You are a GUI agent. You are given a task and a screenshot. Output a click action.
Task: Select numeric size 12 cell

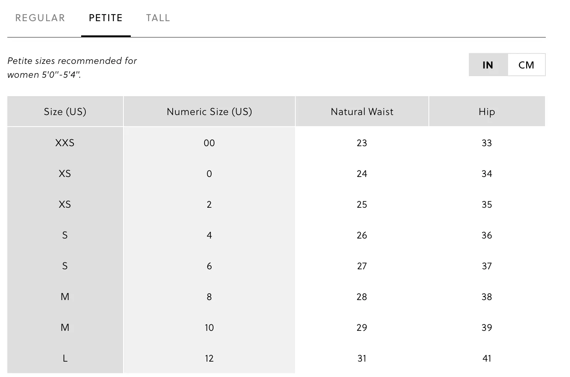(209, 358)
